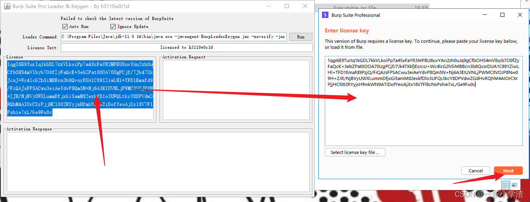Switch to details view icon in file explorer
Viewport: 530px width, 202px height.
tap(506, 185)
